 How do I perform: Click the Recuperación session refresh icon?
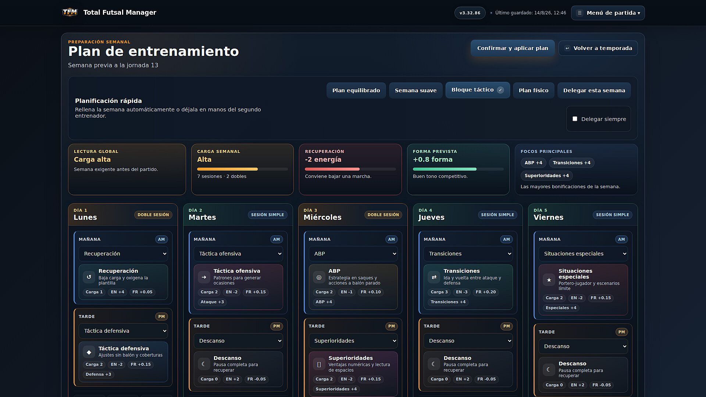pos(89,277)
